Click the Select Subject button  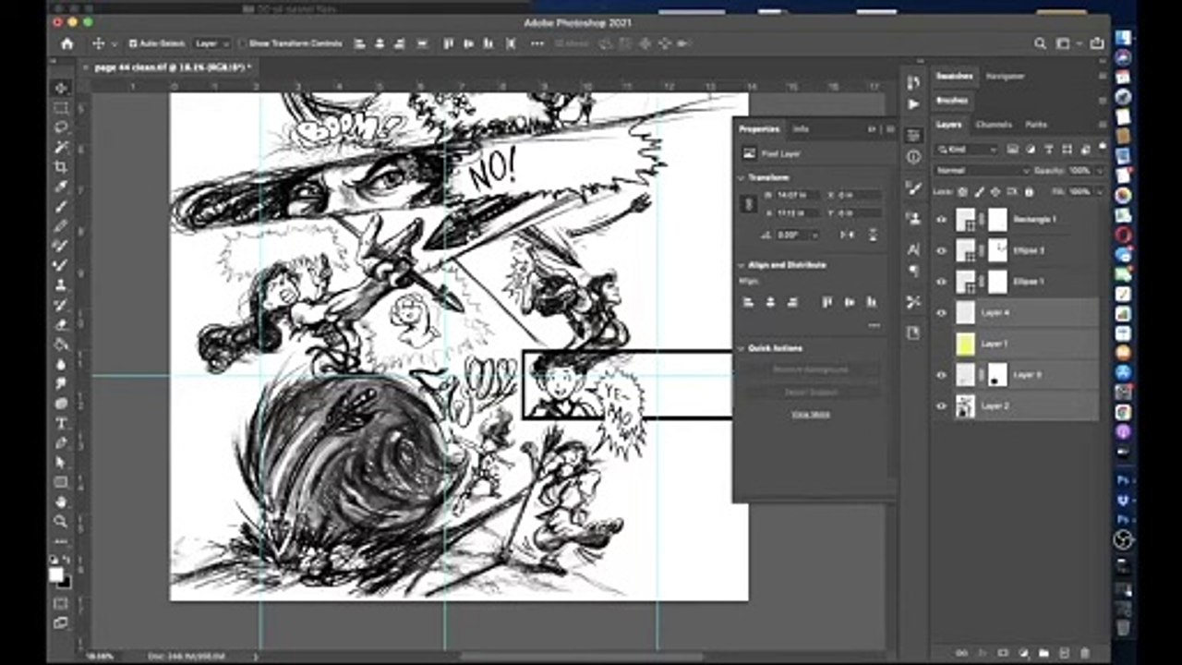tap(811, 393)
